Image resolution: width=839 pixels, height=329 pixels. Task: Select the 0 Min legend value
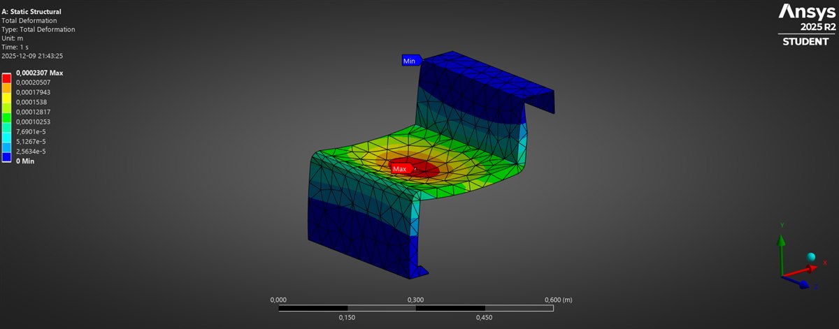click(x=25, y=161)
